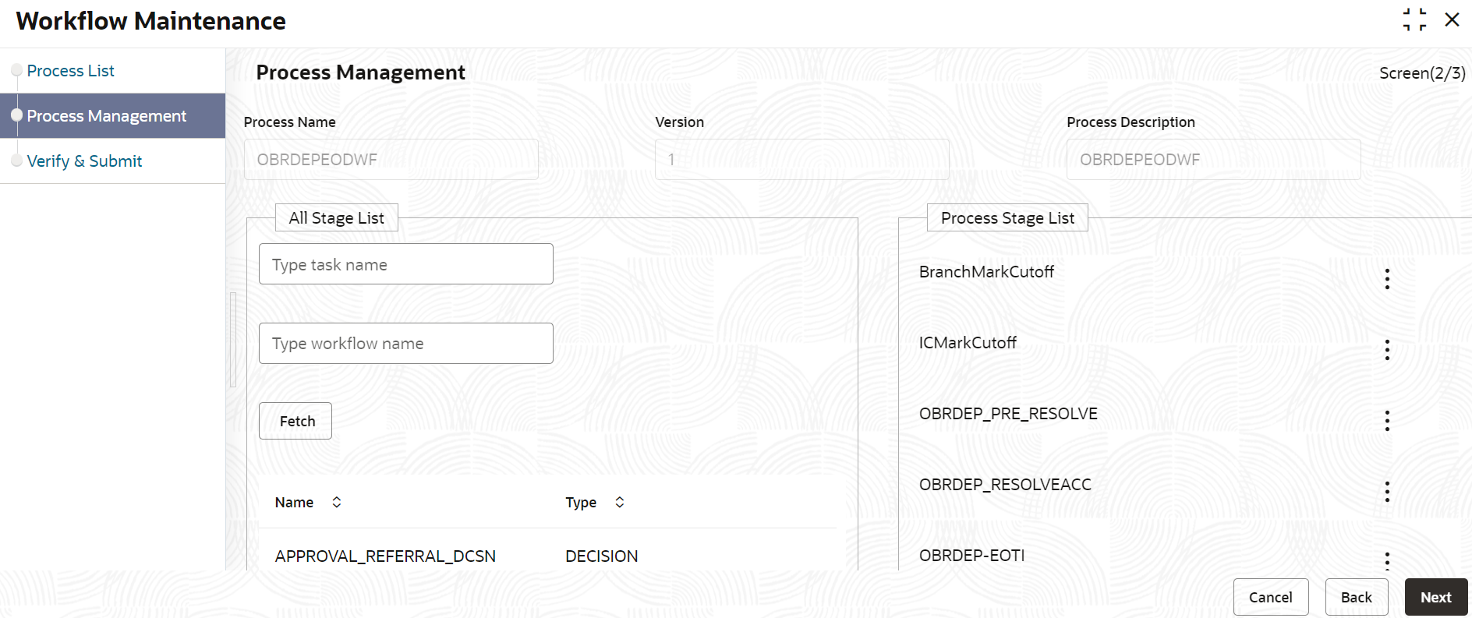Open OBRDEP_RESOLVEACC stage actions menu
This screenshot has height=618, width=1472.
tap(1387, 492)
